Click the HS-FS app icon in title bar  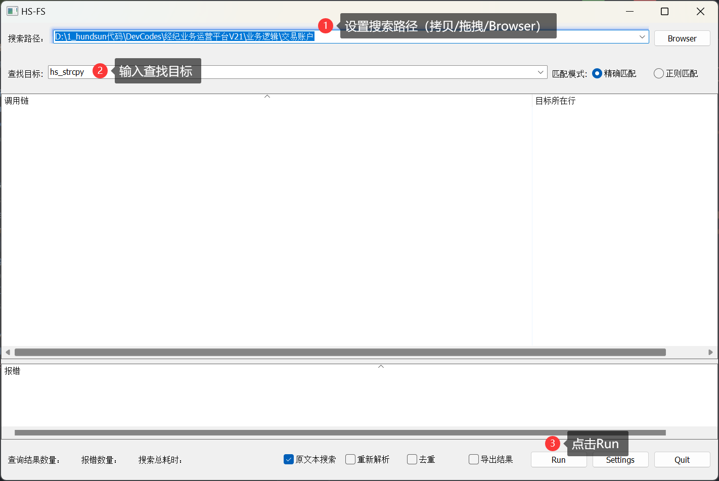pyautogui.click(x=12, y=11)
